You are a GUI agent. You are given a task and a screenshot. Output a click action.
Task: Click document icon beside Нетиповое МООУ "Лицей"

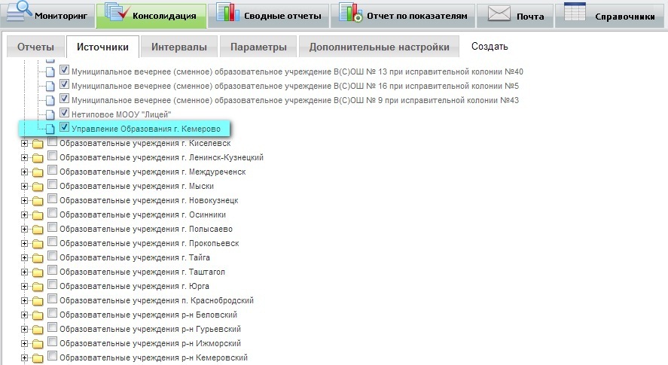(x=50, y=115)
